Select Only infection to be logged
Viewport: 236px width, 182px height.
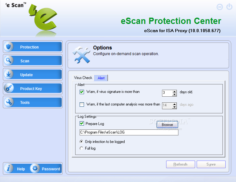(x=81, y=142)
